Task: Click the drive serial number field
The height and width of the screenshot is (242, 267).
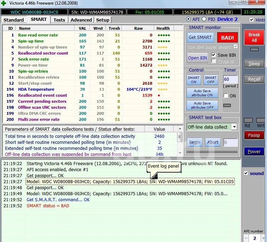Action: tap(97, 12)
